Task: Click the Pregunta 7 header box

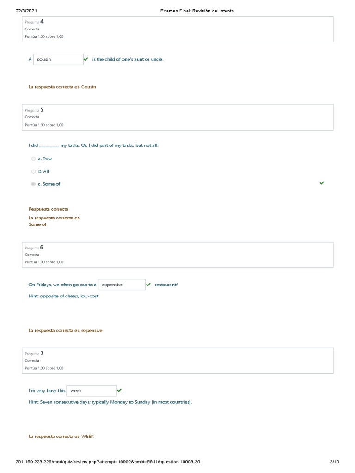Action: 177,360
